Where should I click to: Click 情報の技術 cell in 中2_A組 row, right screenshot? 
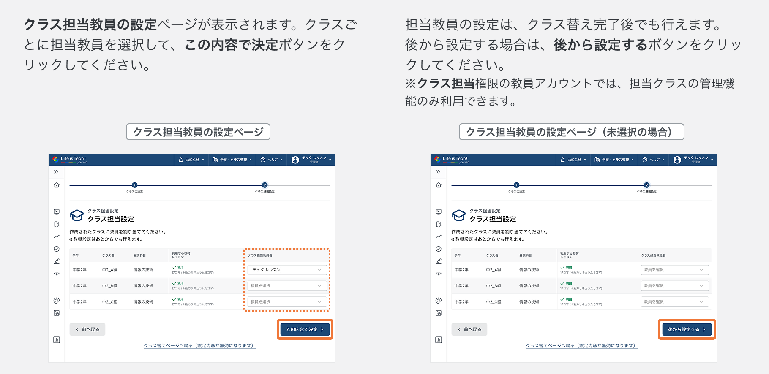[x=529, y=270]
